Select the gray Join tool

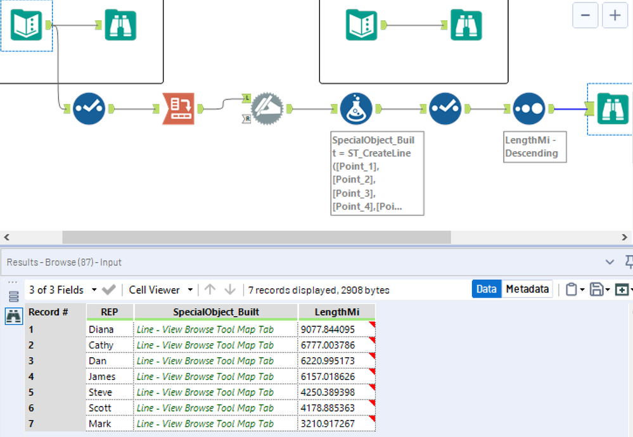(267, 108)
